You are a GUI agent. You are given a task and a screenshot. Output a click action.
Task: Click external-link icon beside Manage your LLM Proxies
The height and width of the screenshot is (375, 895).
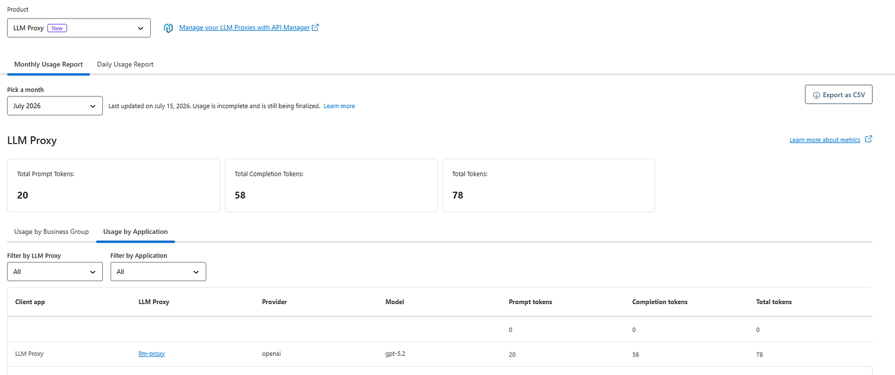315,27
